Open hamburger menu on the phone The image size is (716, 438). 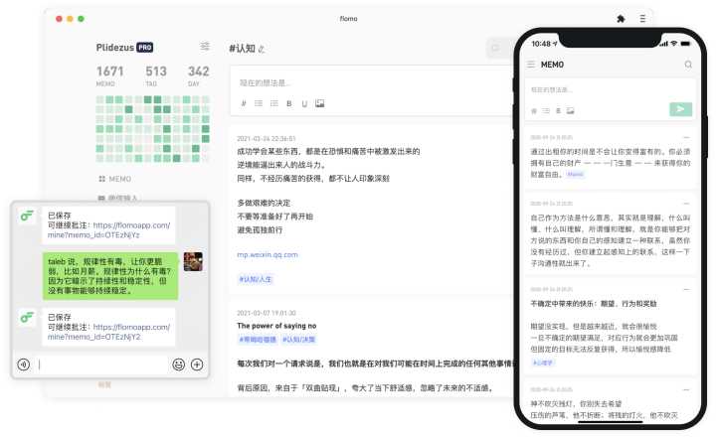pyautogui.click(x=531, y=65)
